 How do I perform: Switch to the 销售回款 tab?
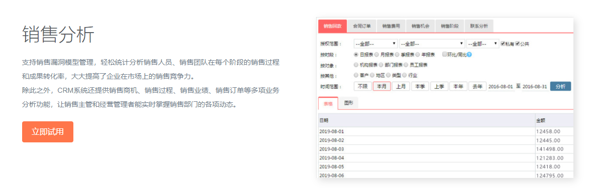333,27
